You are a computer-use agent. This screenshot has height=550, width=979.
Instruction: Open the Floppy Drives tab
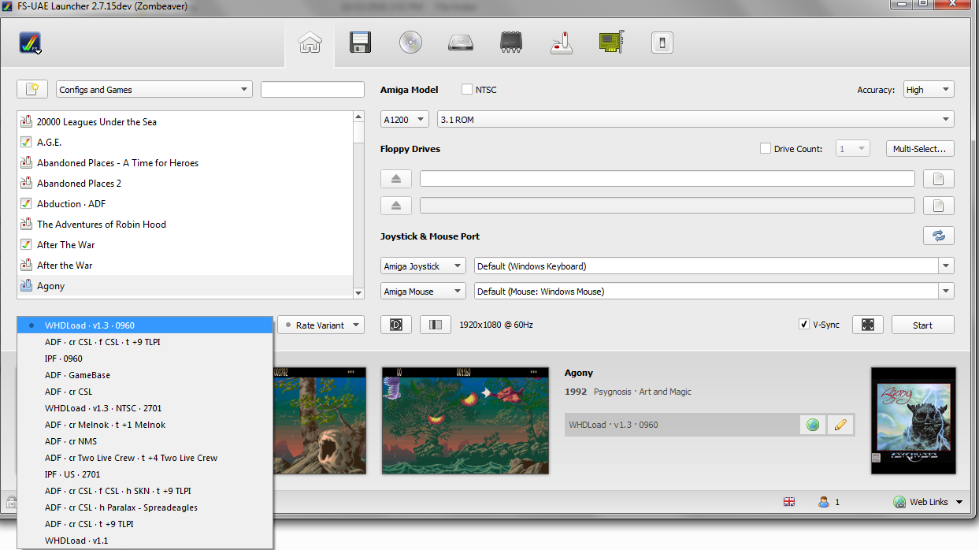(361, 43)
